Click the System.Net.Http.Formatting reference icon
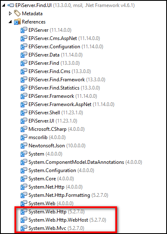Image resolution: width=167 pixels, height=234 pixels. 24,195
